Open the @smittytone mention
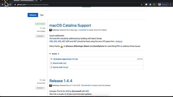The width and height of the screenshot is (173, 97). click(x=99, y=46)
